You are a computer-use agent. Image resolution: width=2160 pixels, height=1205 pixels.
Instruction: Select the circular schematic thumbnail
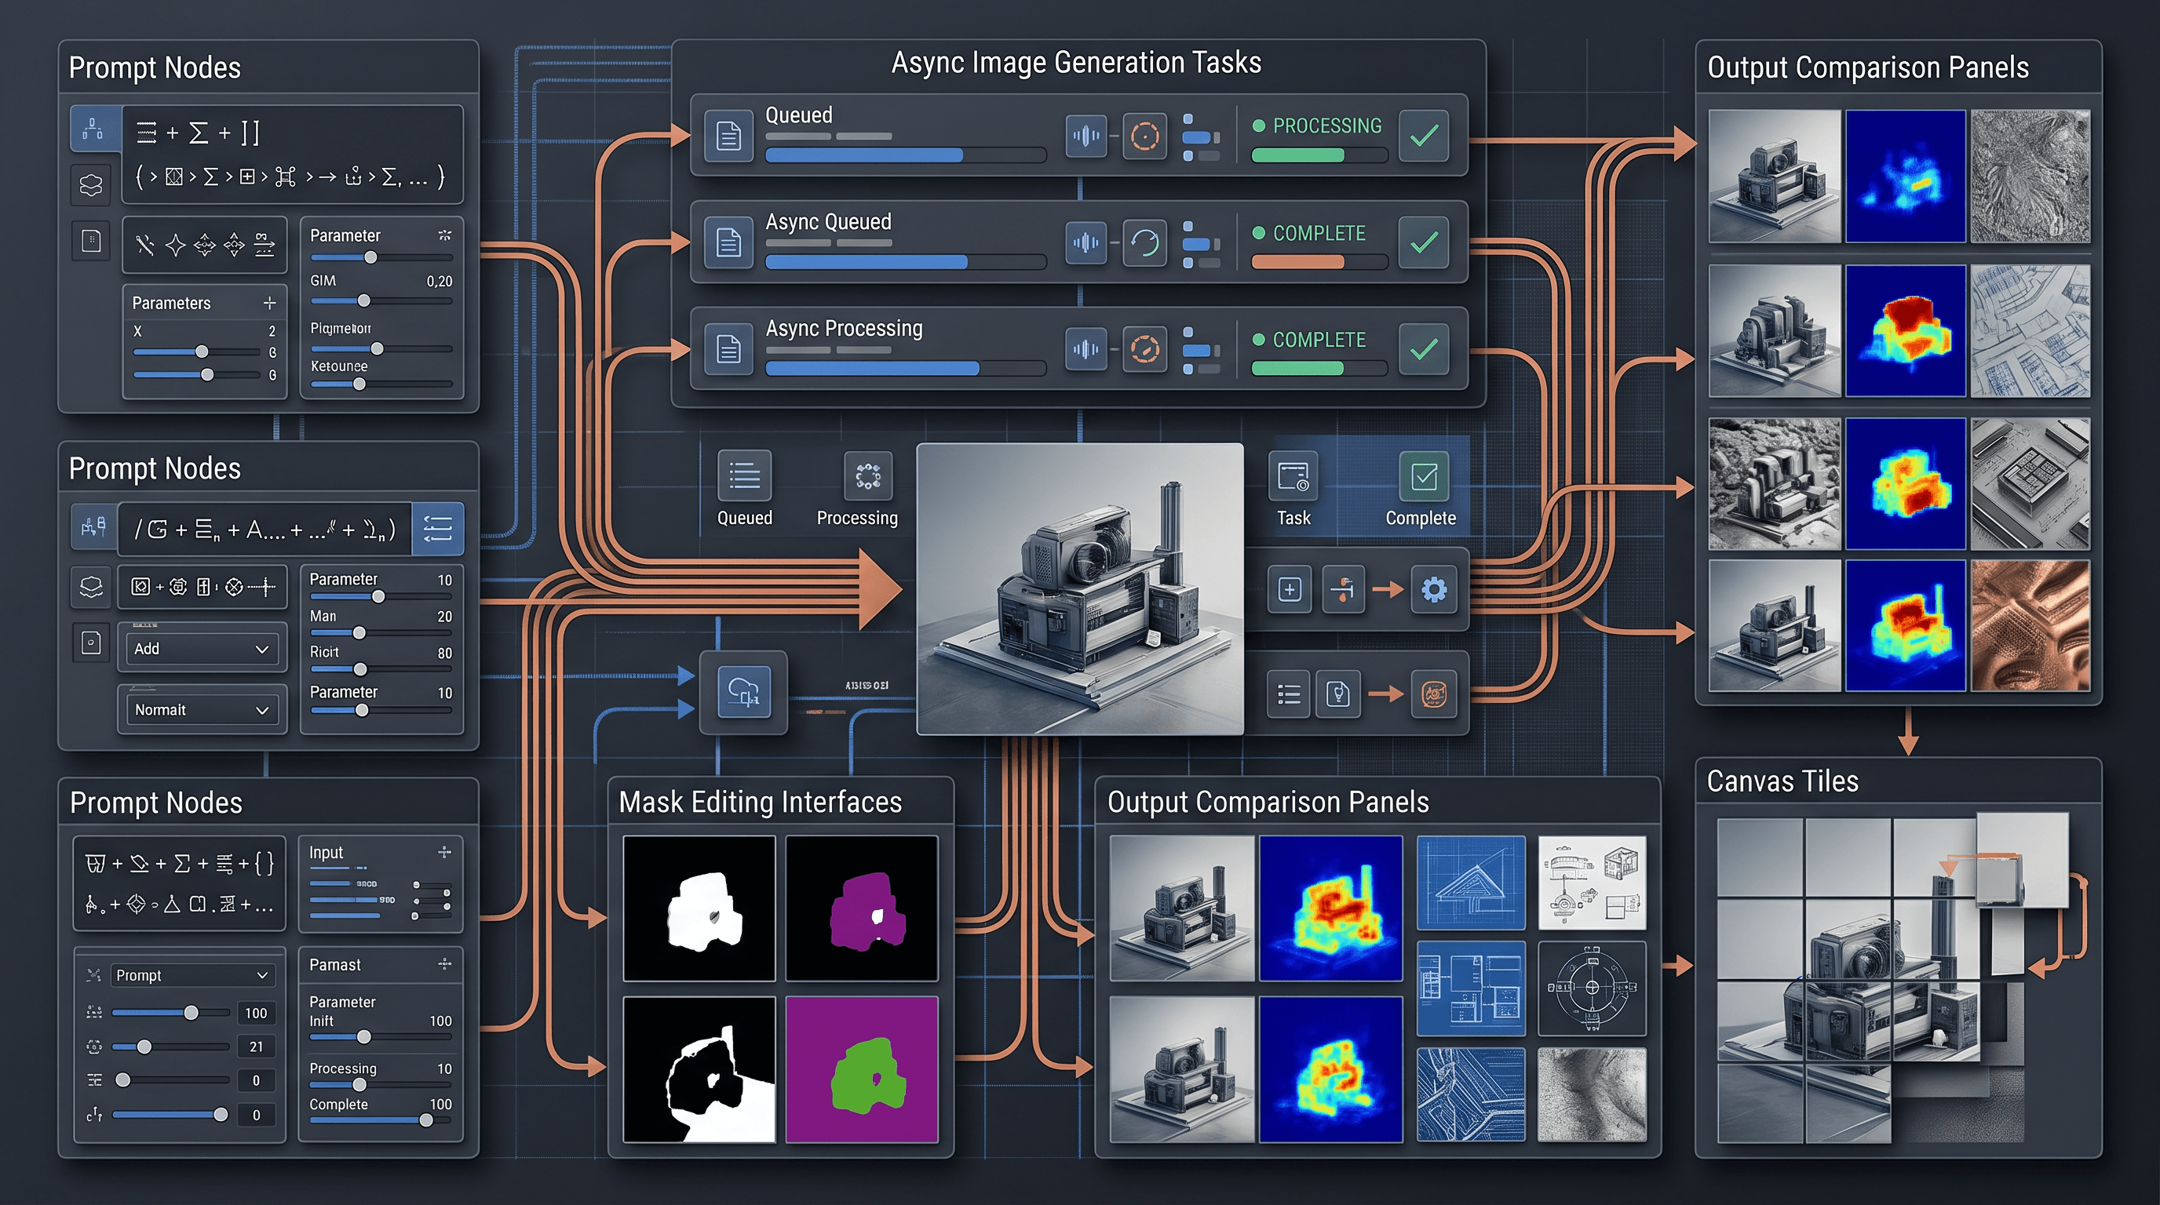1593,988
